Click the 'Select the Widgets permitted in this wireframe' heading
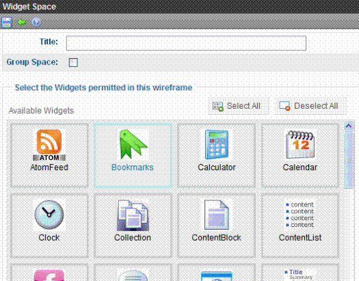Image resolution: width=359 pixels, height=281 pixels. [x=103, y=88]
